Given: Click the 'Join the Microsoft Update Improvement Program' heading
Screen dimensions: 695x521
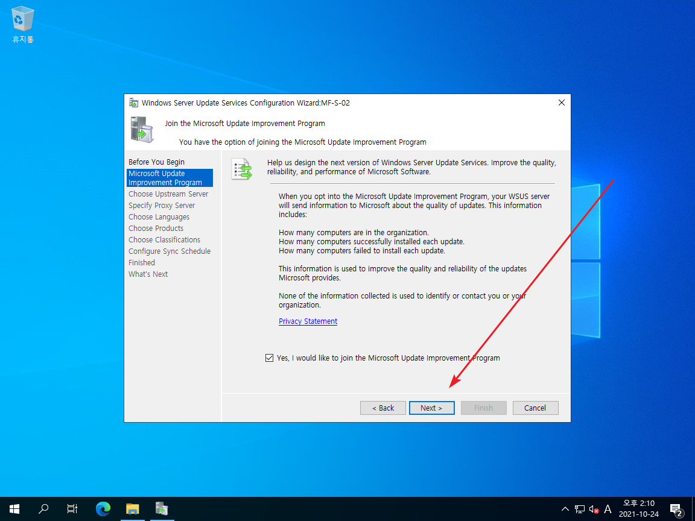Looking at the screenshot, I should click(x=245, y=124).
